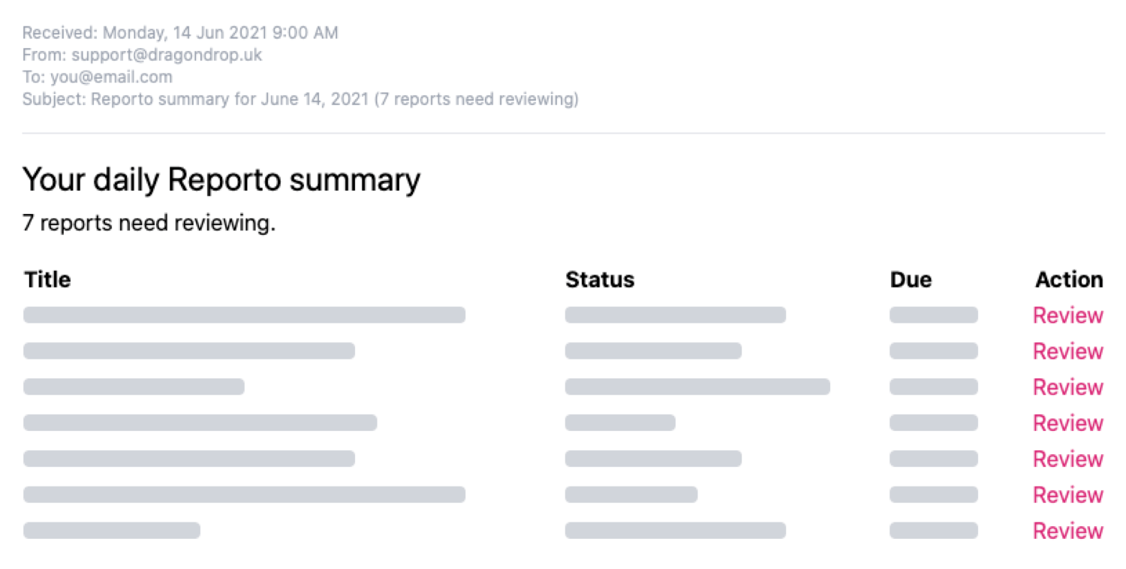Screen dimensions: 1126x569
Task: Click the Due column header
Action: coord(911,280)
